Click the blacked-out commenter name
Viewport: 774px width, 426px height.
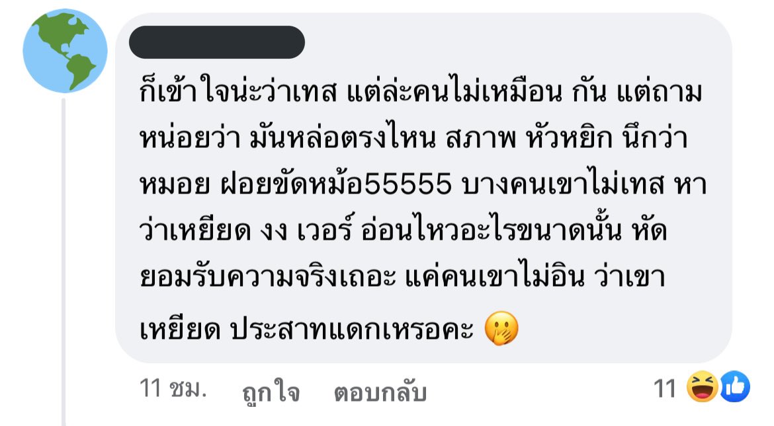[x=217, y=42]
